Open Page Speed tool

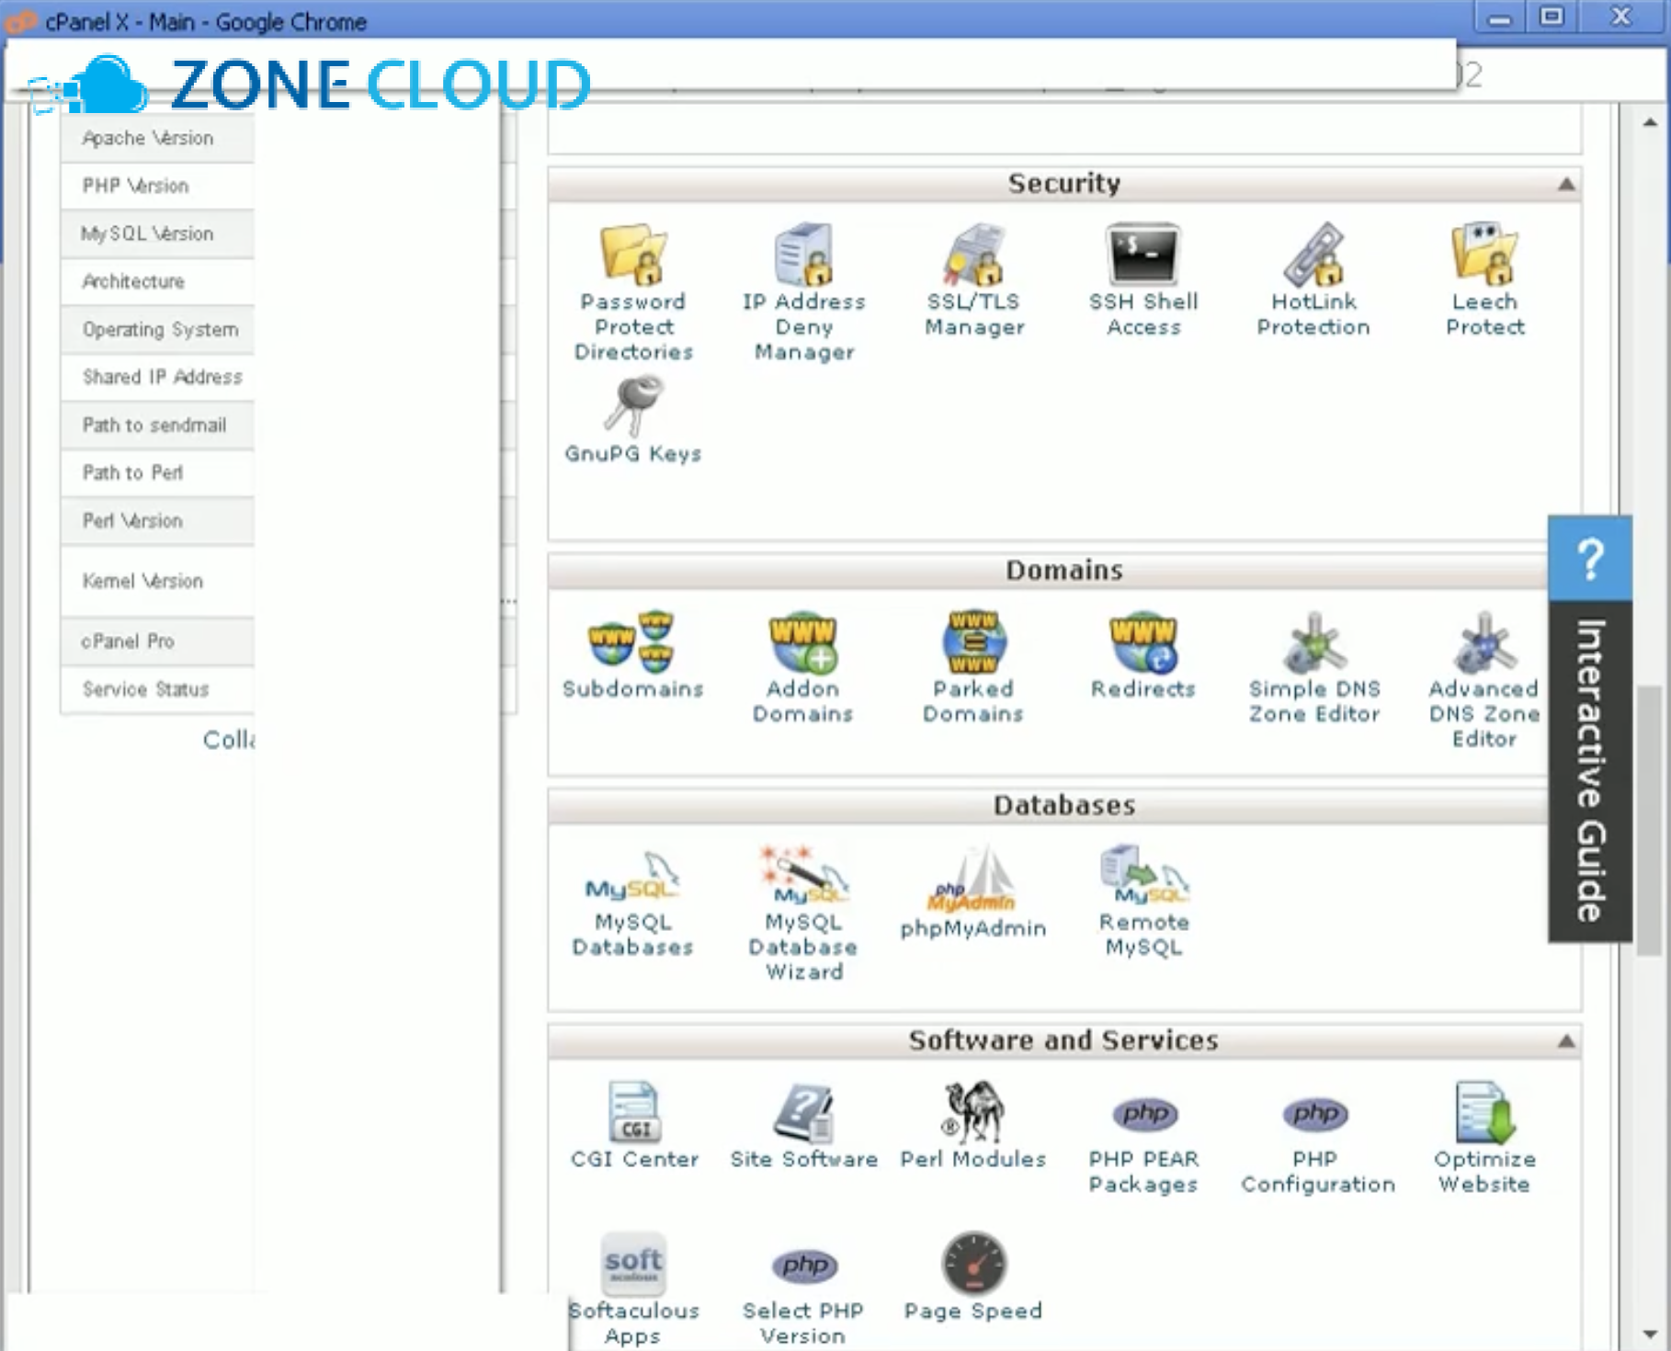[973, 1277]
